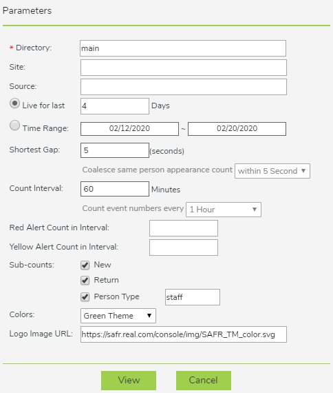The height and width of the screenshot is (393, 333).
Task: Disable the Person Type checkbox
Action: pos(85,297)
